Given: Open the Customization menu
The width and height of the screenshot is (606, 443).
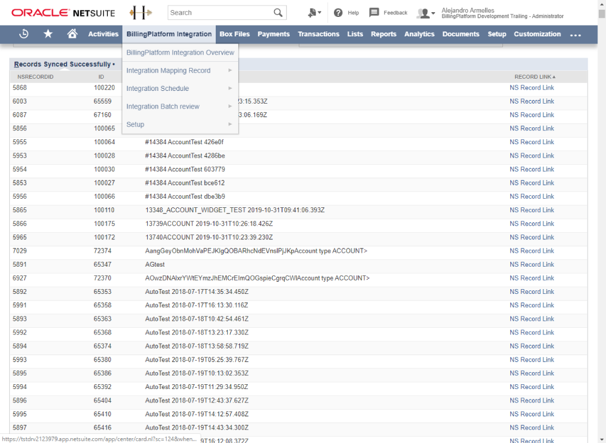Looking at the screenshot, I should point(537,34).
